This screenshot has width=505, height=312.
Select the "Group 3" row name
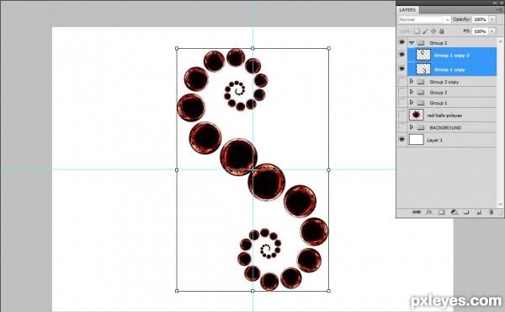(x=439, y=93)
